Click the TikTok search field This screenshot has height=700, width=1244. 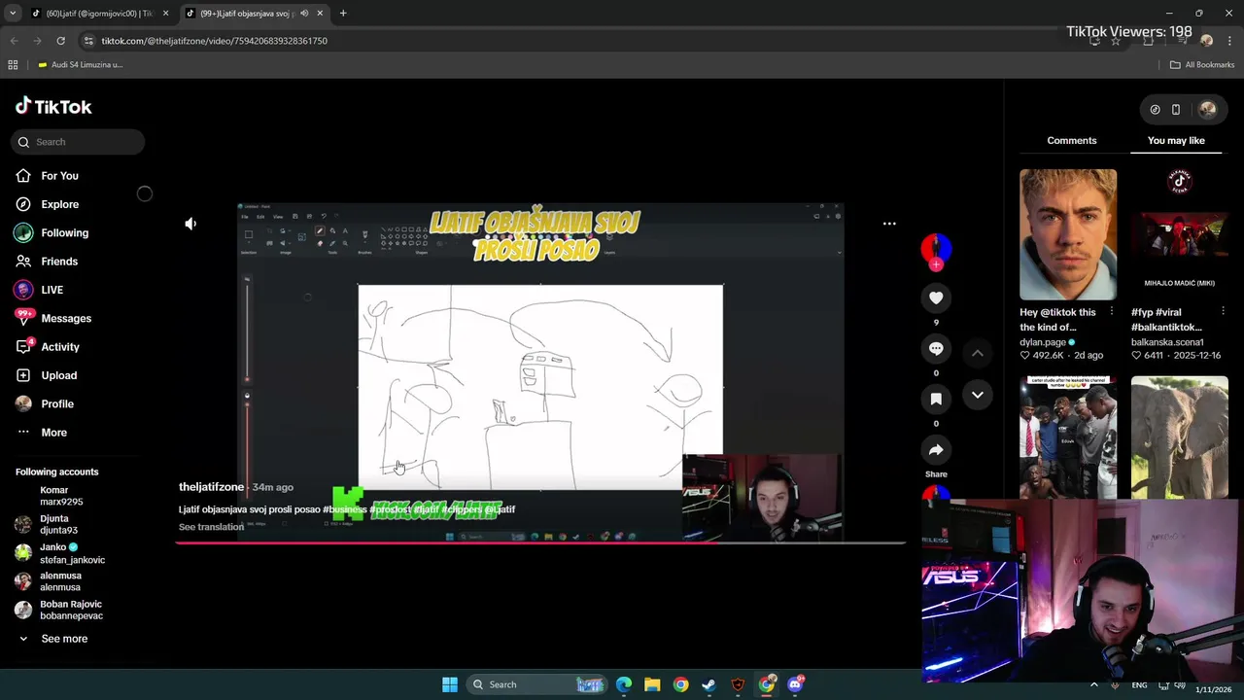click(x=78, y=142)
